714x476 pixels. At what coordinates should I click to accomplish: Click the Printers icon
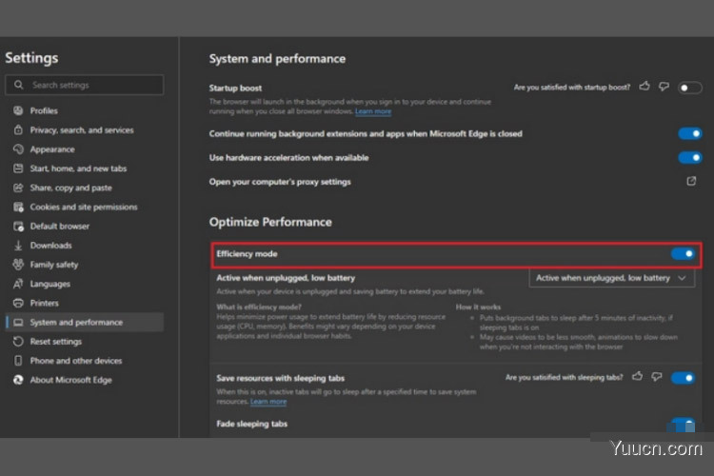[x=18, y=303]
